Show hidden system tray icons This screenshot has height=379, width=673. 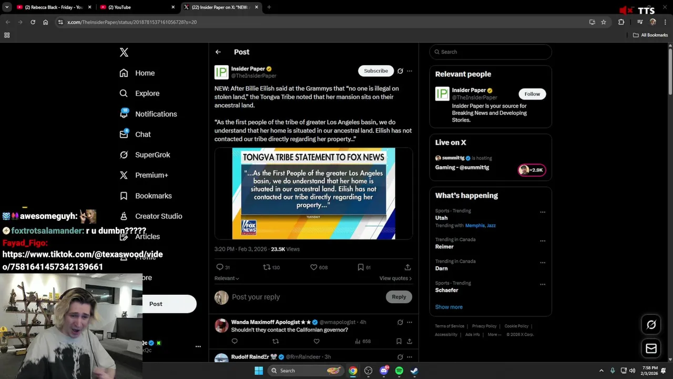pyautogui.click(x=601, y=371)
